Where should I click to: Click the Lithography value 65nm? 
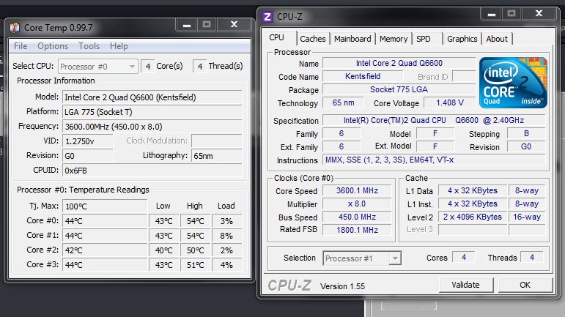pyautogui.click(x=217, y=156)
